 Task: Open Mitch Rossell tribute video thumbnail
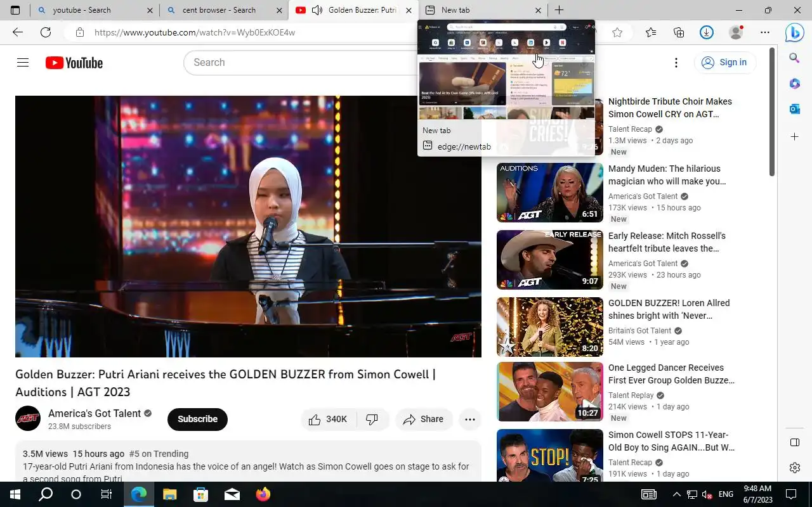click(550, 260)
